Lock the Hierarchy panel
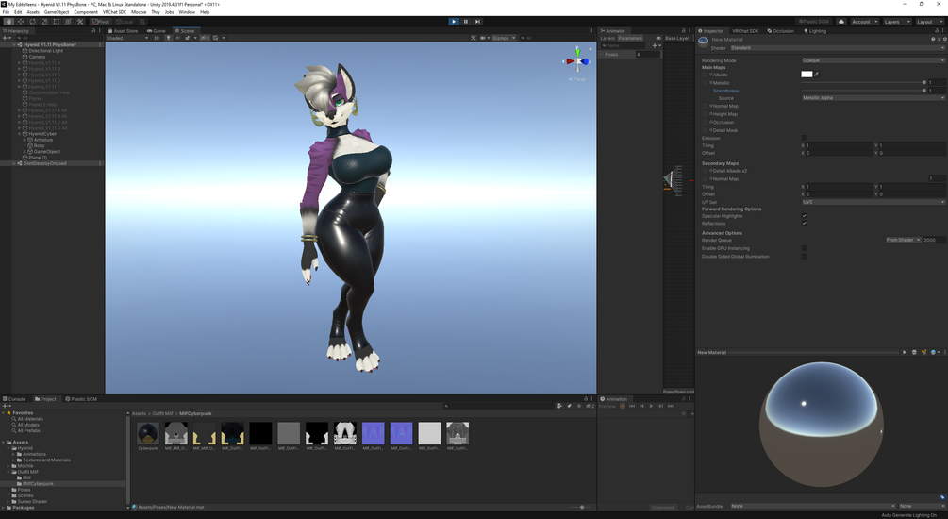 pos(93,30)
